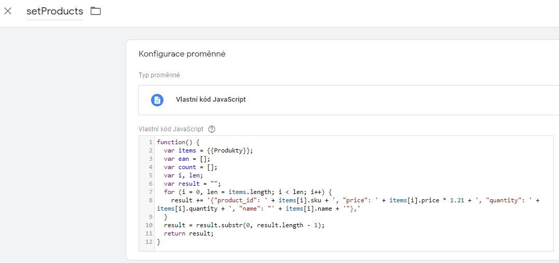Image resolution: width=559 pixels, height=263 pixels.
Task: Close the setProducts variable editor
Action: [x=8, y=11]
